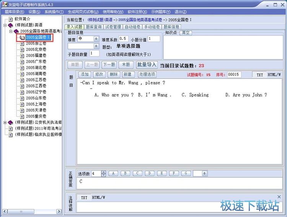Switch to the 试卷管理 tab
This screenshot has width=287, height=217.
(x=113, y=27)
